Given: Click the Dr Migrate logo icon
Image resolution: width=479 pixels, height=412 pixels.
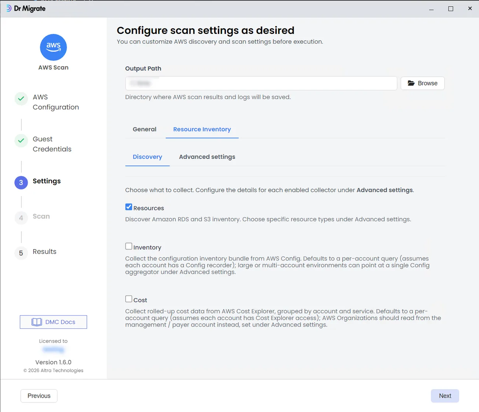Looking at the screenshot, I should click(x=9, y=8).
